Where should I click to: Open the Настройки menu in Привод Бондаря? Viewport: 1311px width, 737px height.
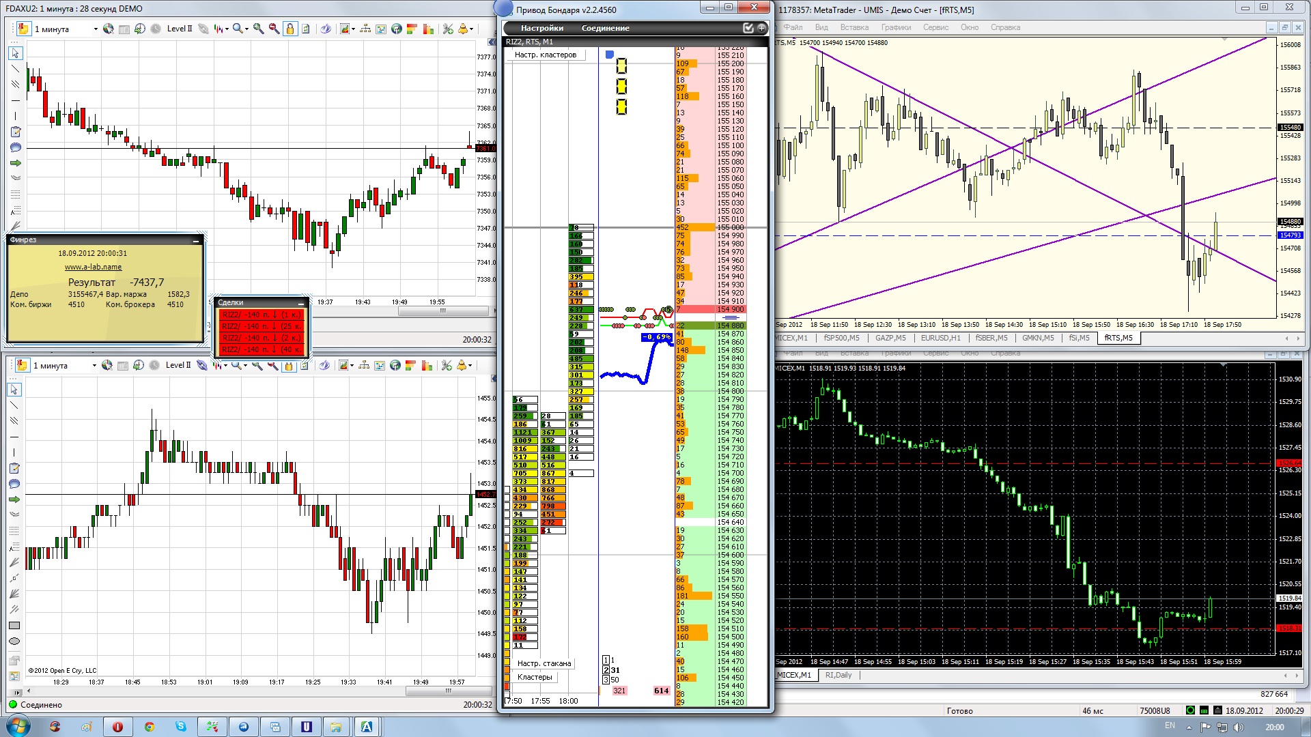(541, 28)
